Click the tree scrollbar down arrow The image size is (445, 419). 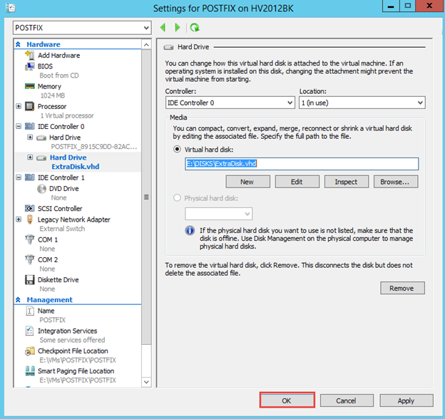point(146,382)
